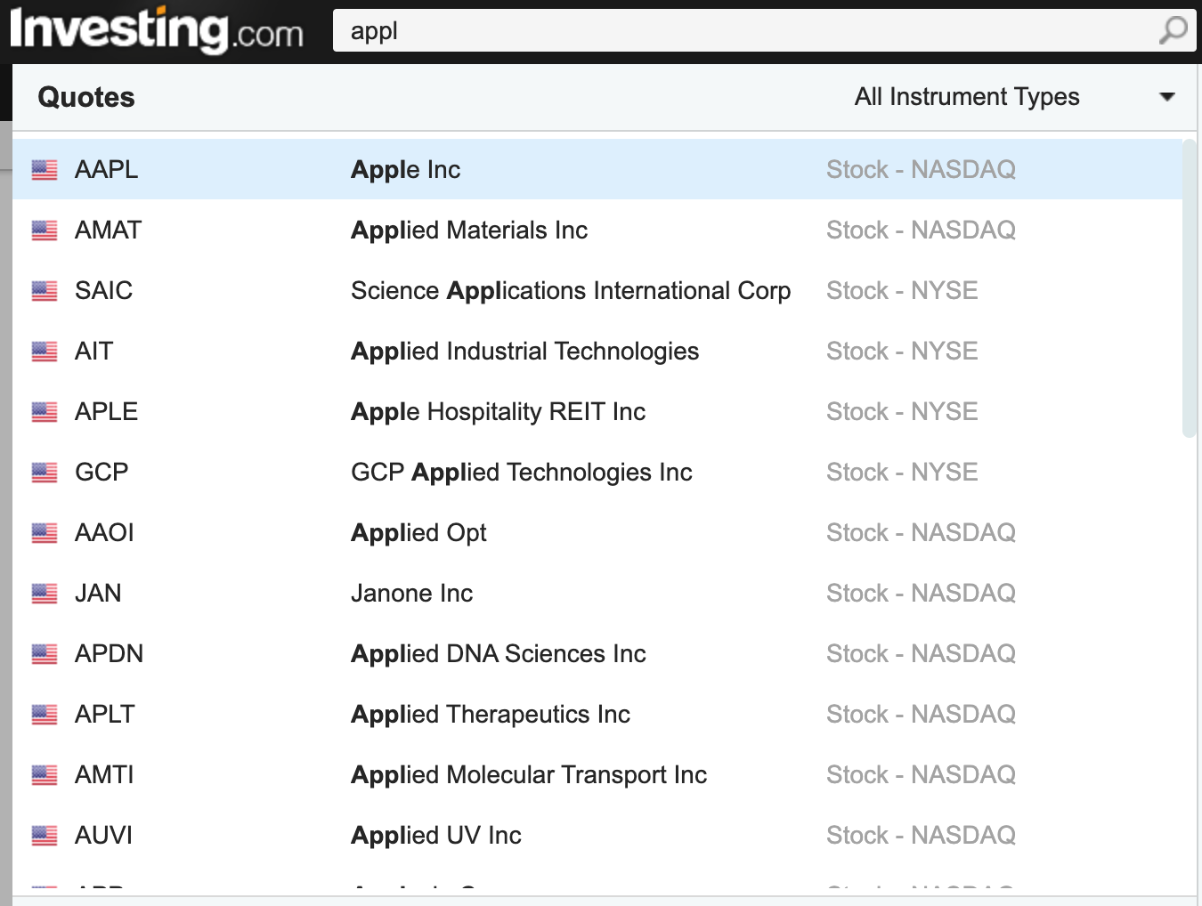This screenshot has height=906, width=1202.
Task: Open Applied Molecular Transport Inc quote
Action: pos(597,774)
